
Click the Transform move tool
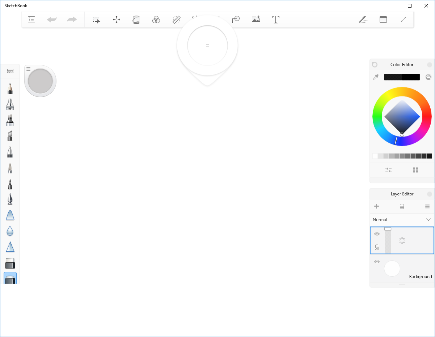coord(117,20)
